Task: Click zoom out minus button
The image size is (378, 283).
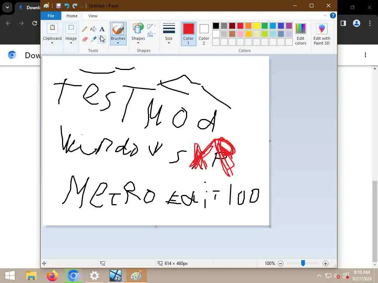Action: click(281, 263)
